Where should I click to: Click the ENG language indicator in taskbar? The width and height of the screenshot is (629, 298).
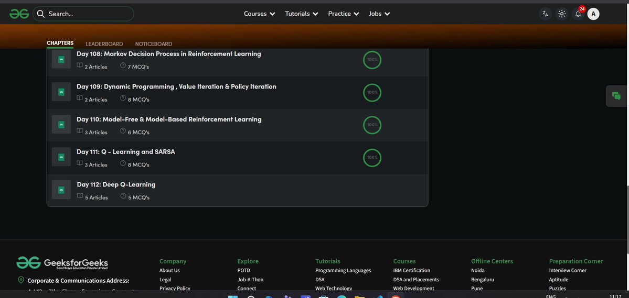551,296
